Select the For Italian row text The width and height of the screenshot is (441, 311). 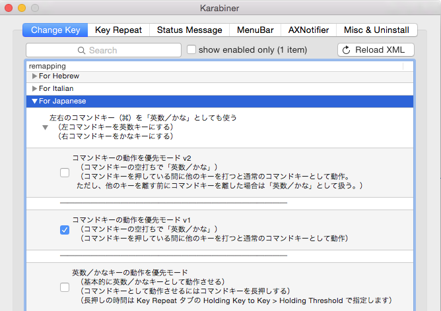coord(56,89)
